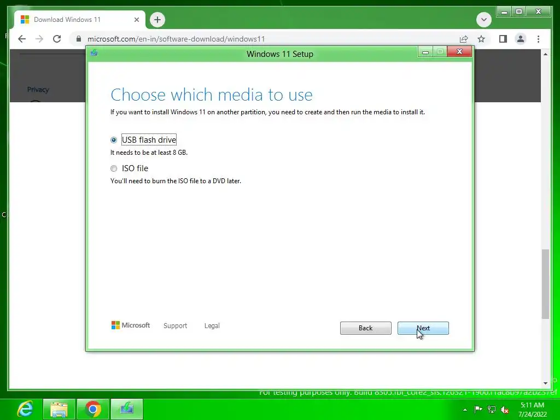Open network tray icon
The image size is (560, 420).
pos(492,409)
